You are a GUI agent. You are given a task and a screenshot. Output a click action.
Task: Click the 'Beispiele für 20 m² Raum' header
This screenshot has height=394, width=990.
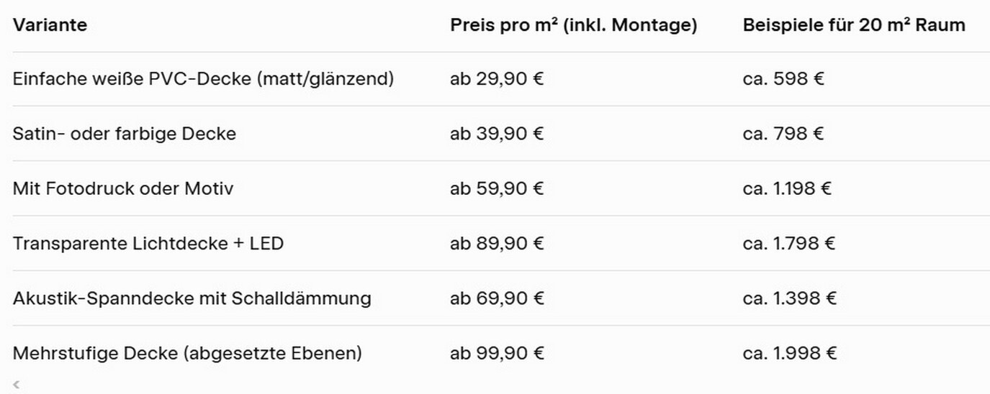(853, 25)
